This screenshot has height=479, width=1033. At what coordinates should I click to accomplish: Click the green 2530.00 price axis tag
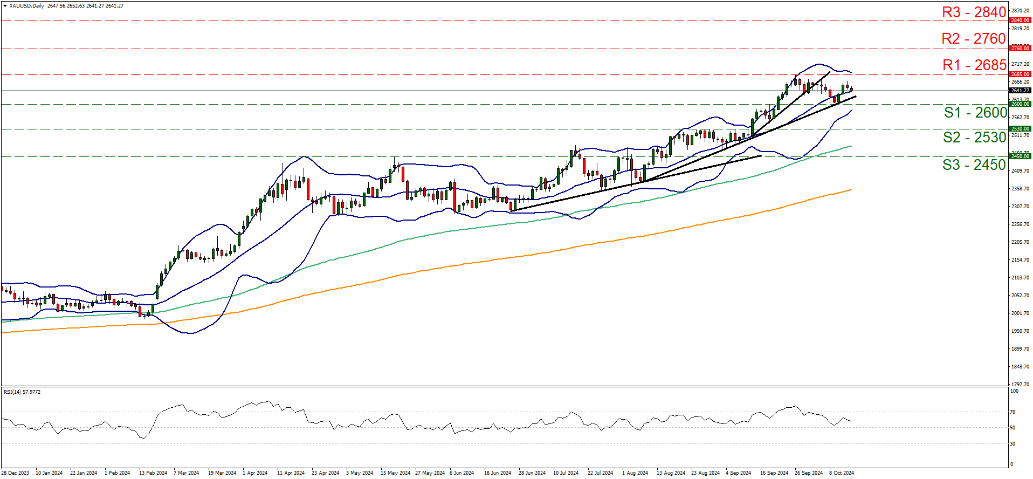1020,129
